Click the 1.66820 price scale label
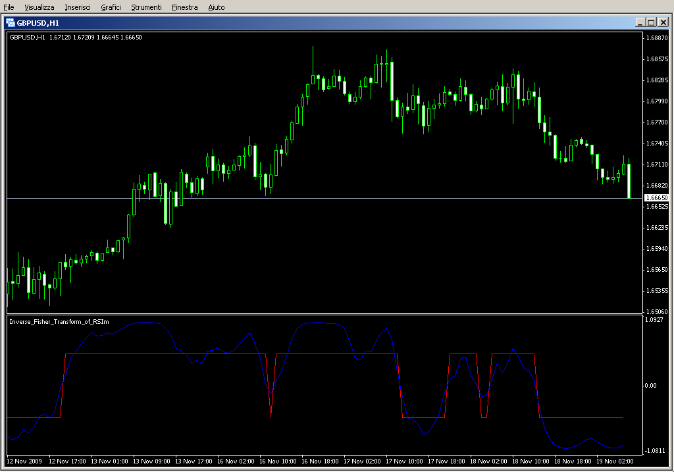 [x=658, y=186]
